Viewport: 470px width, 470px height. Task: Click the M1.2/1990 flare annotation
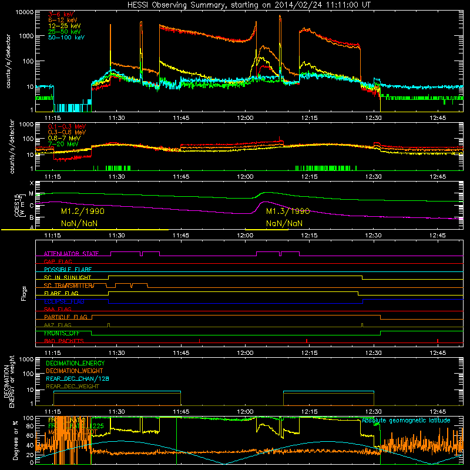click(83, 211)
